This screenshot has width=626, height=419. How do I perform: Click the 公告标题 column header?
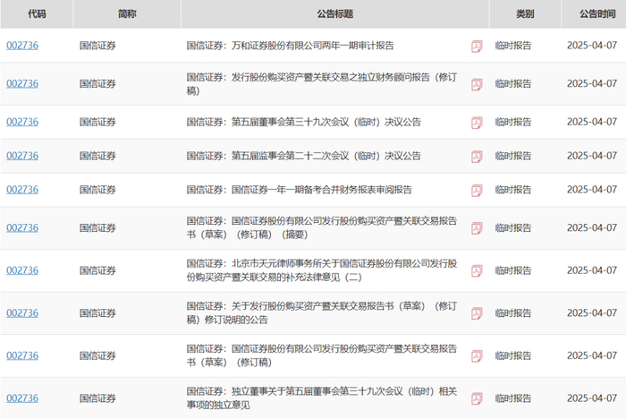334,14
